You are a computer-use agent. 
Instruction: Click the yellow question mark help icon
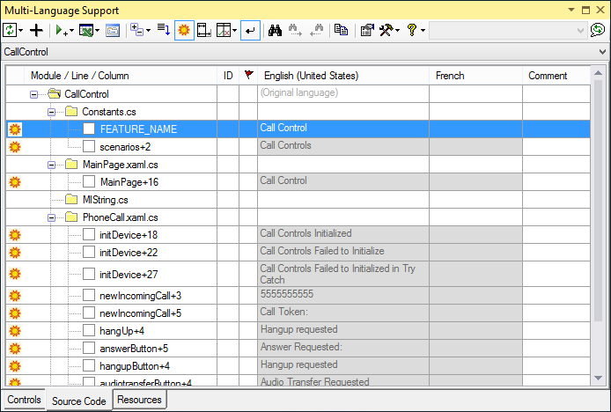411,30
